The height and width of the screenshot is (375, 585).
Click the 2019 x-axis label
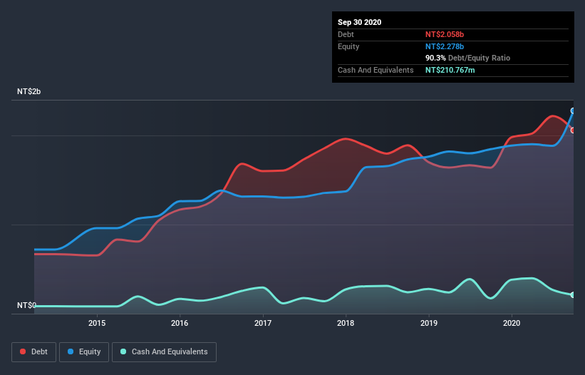click(x=429, y=323)
